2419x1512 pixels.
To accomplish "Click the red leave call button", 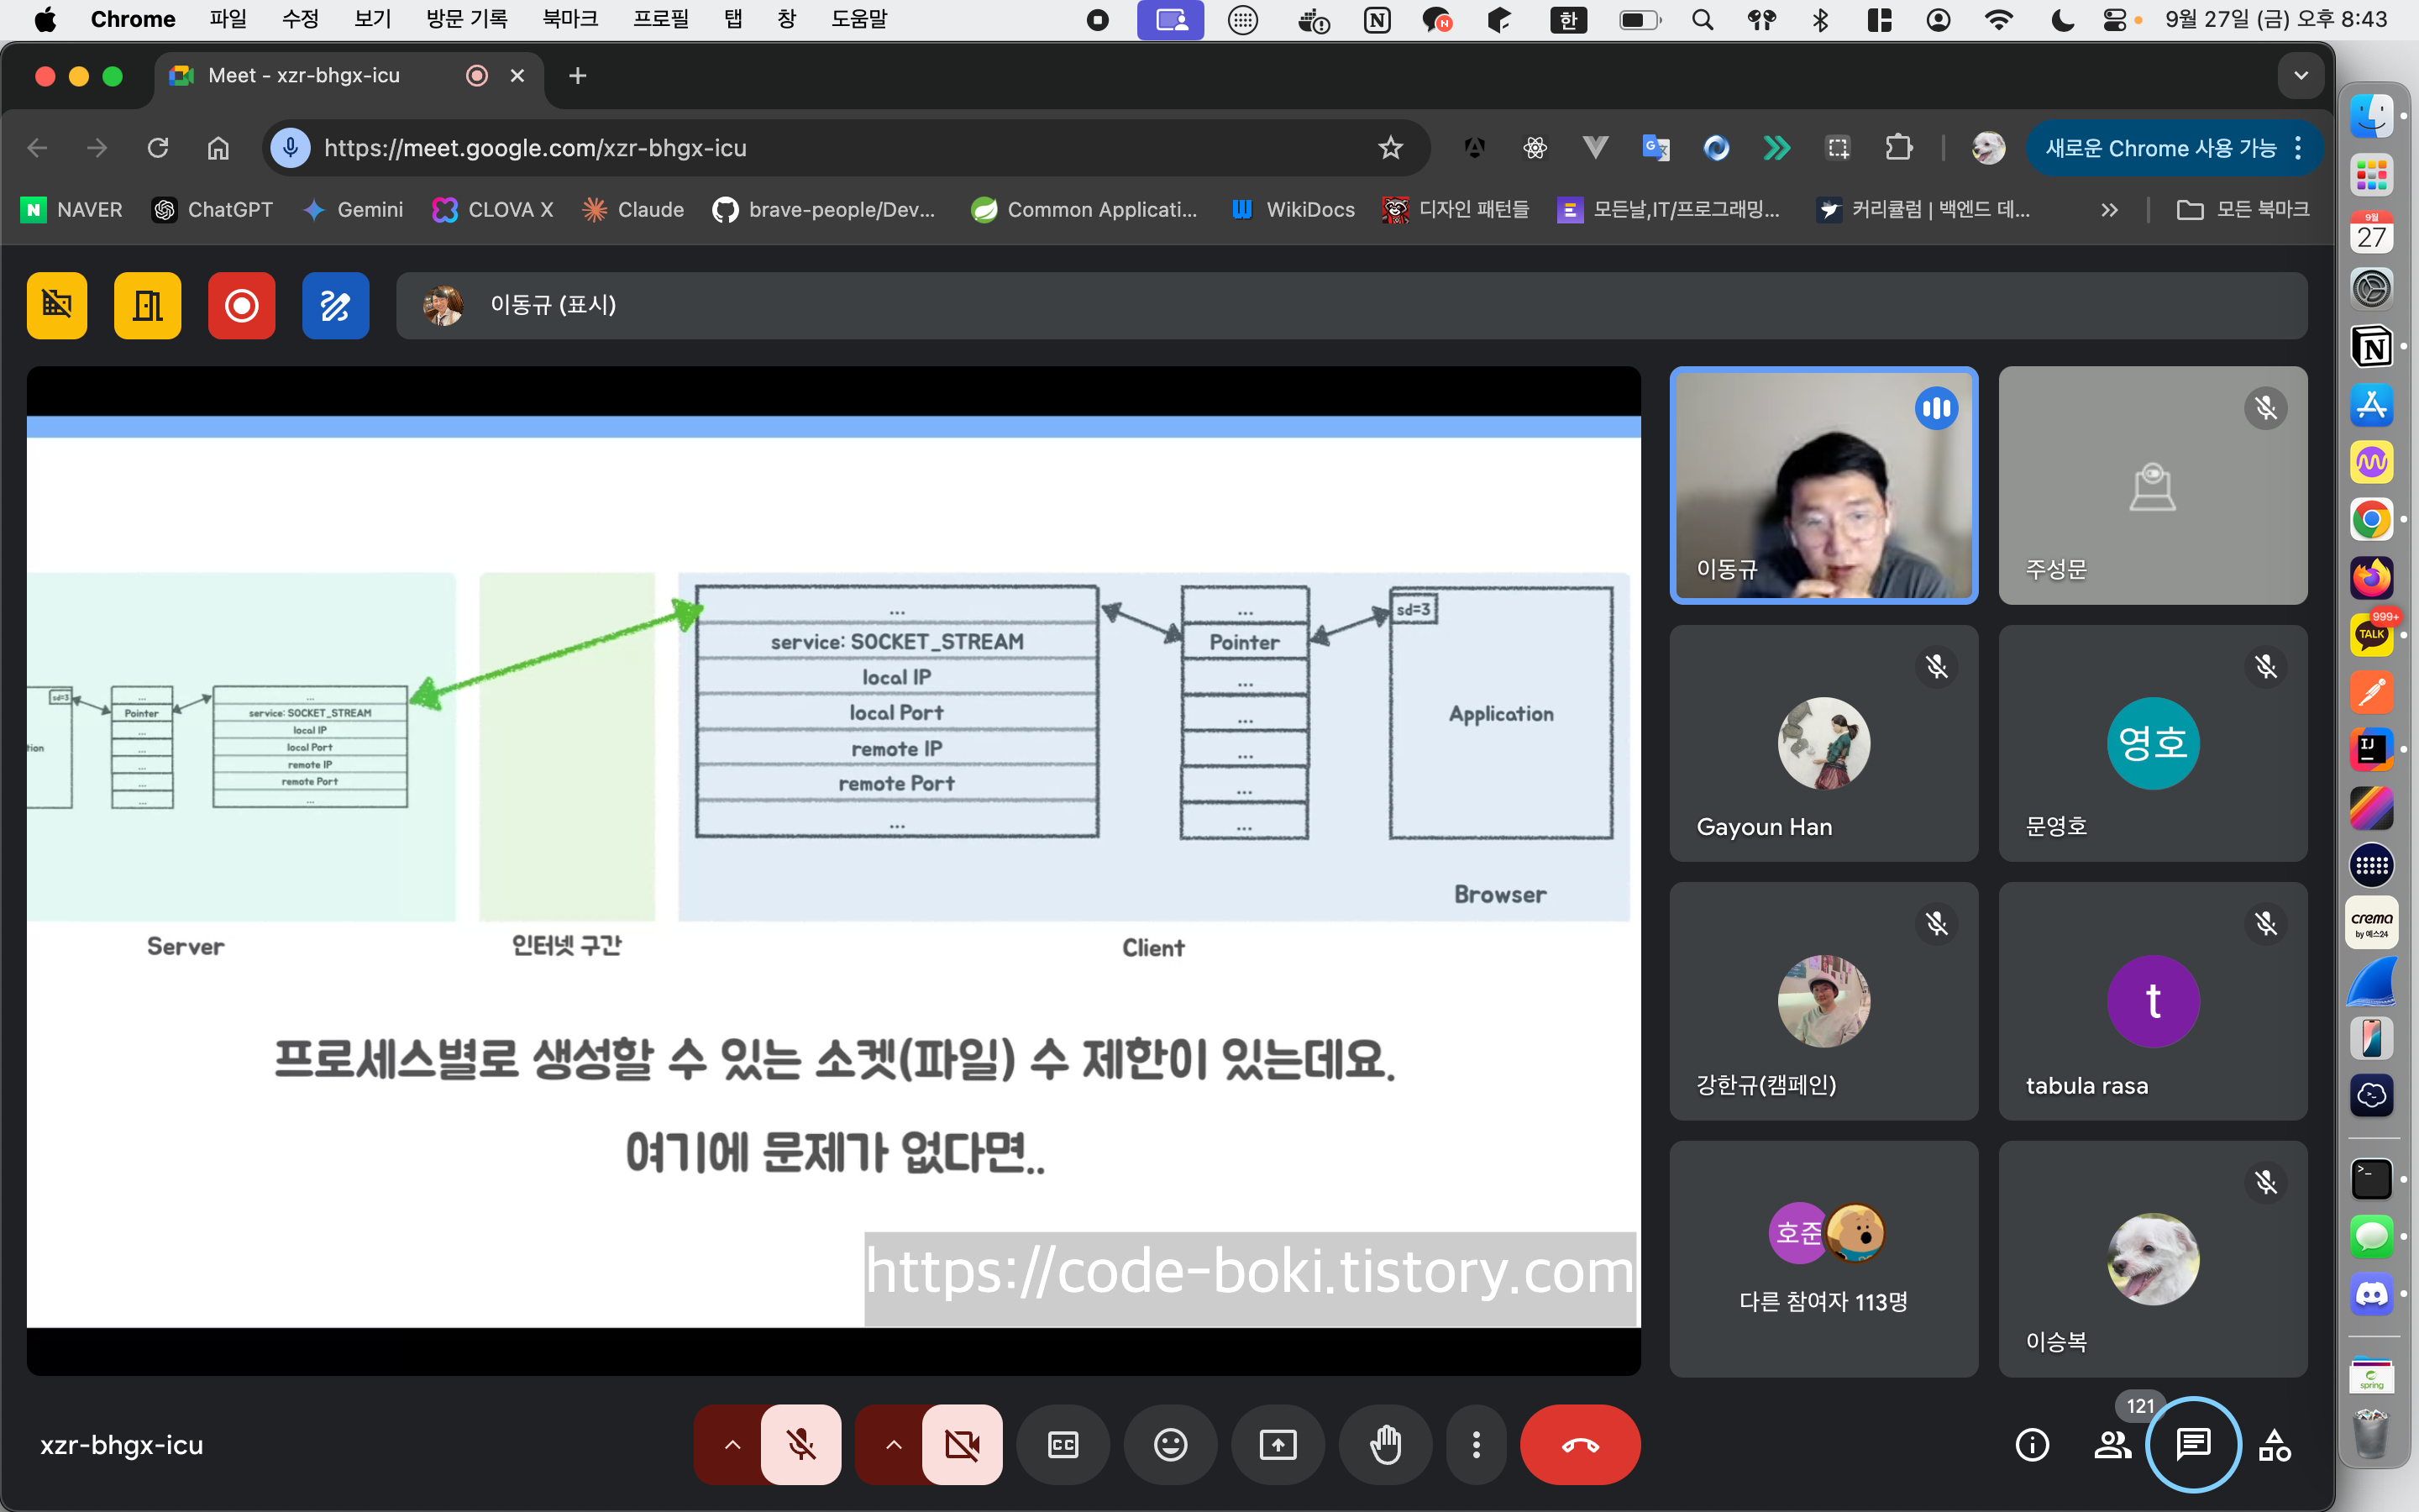I will pos(1579,1444).
